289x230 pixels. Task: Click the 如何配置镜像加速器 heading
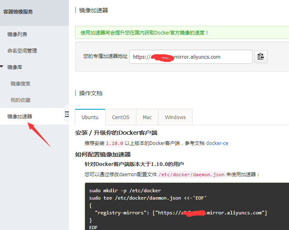[103, 154]
